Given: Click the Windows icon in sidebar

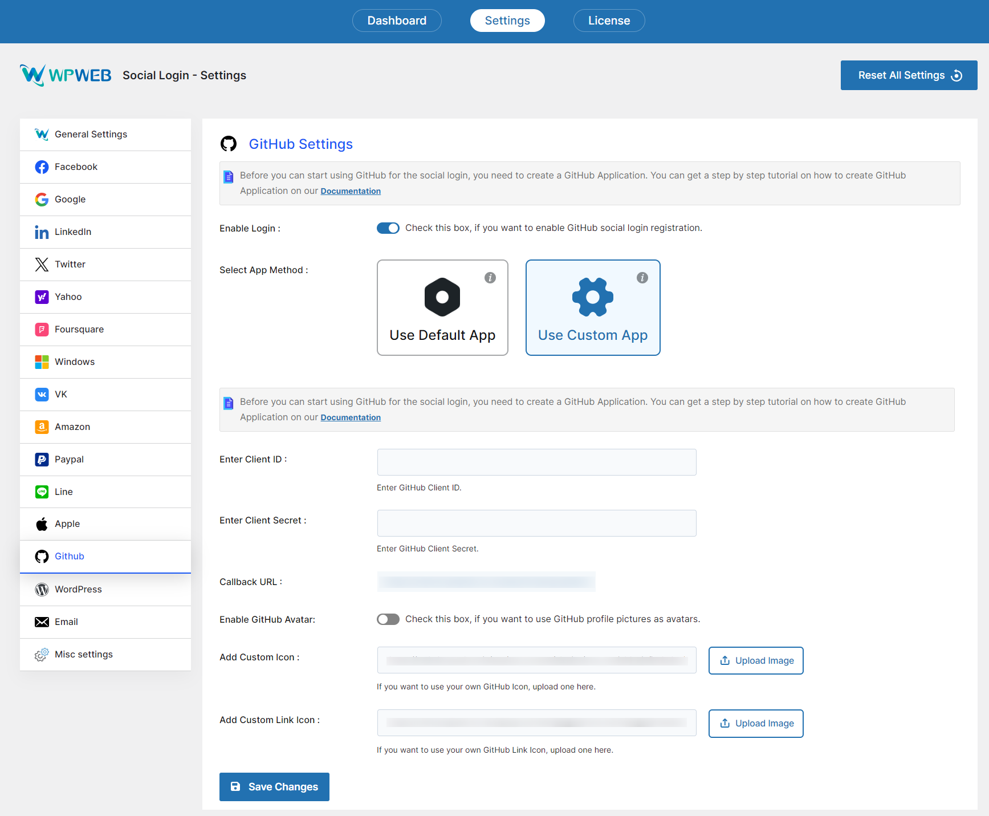Looking at the screenshot, I should tap(42, 362).
